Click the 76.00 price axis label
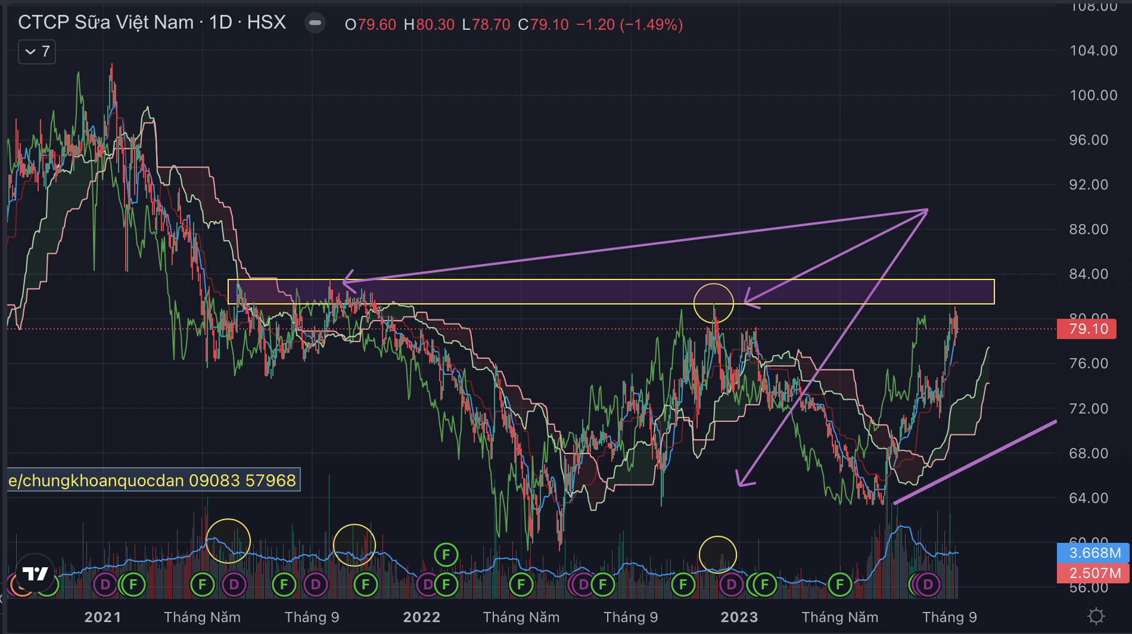 (1089, 363)
